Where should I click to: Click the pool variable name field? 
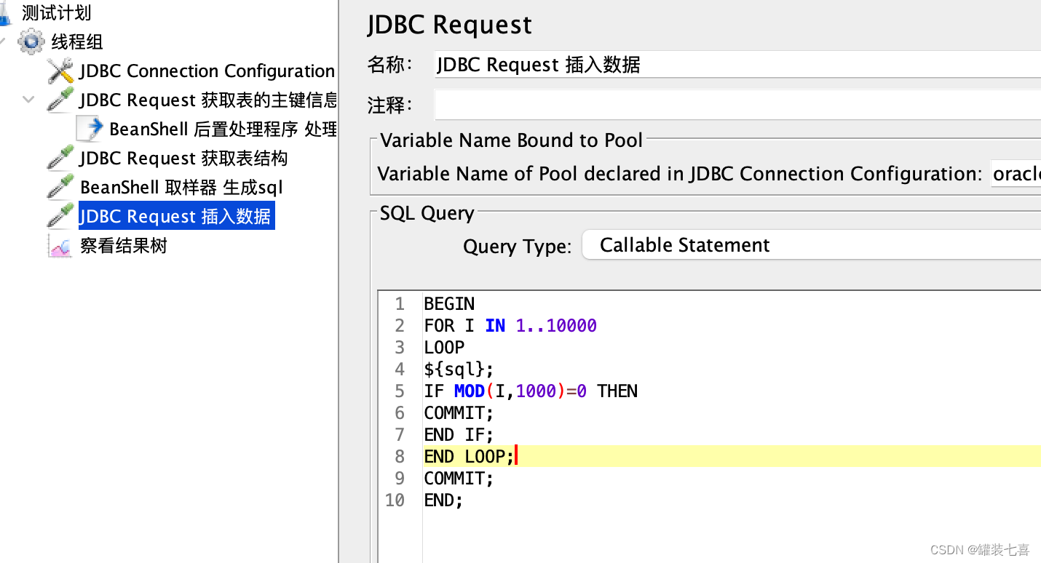click(x=1016, y=174)
